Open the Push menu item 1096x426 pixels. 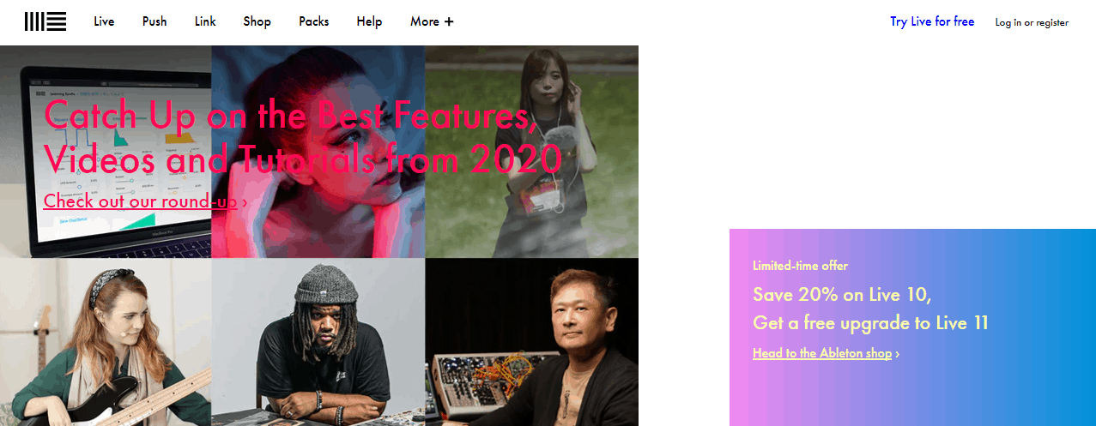[x=154, y=21]
